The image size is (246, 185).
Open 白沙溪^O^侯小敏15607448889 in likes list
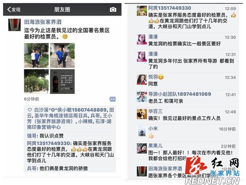[70, 110]
